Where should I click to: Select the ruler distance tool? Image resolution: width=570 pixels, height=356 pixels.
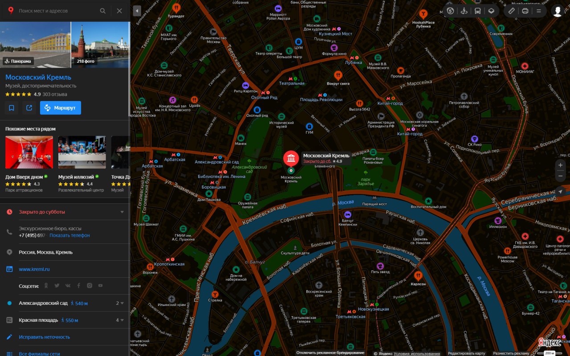(x=511, y=11)
